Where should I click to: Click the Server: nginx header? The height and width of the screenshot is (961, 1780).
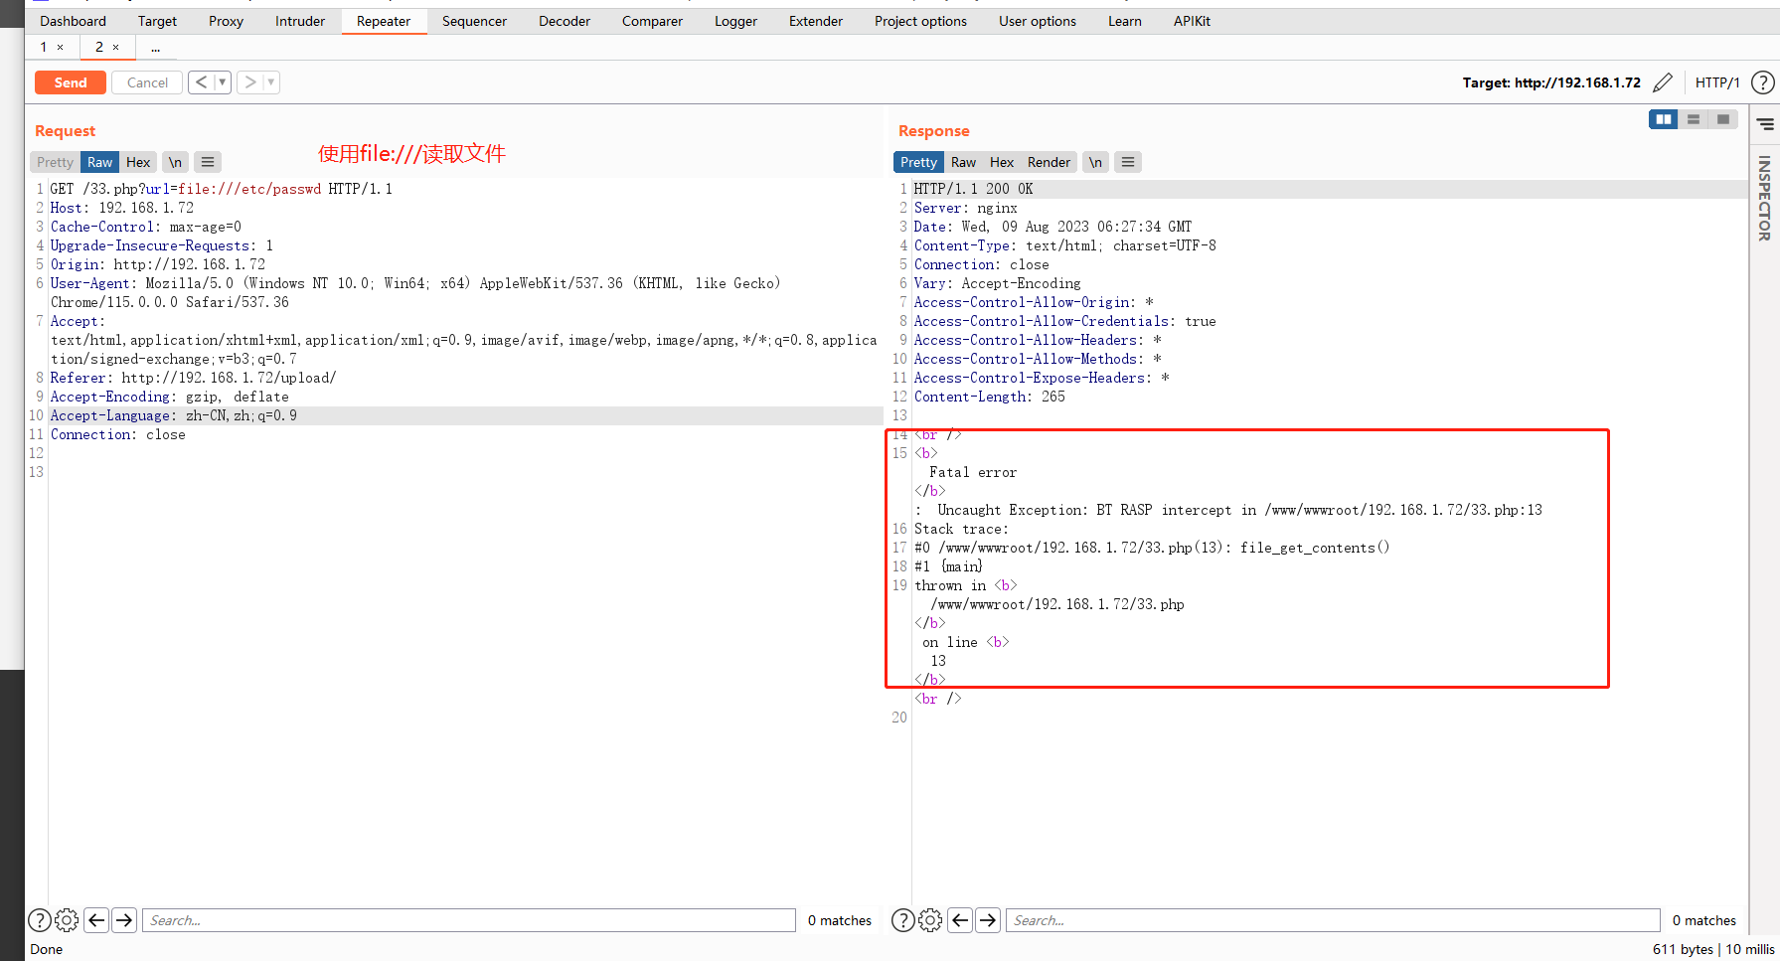[x=965, y=208]
